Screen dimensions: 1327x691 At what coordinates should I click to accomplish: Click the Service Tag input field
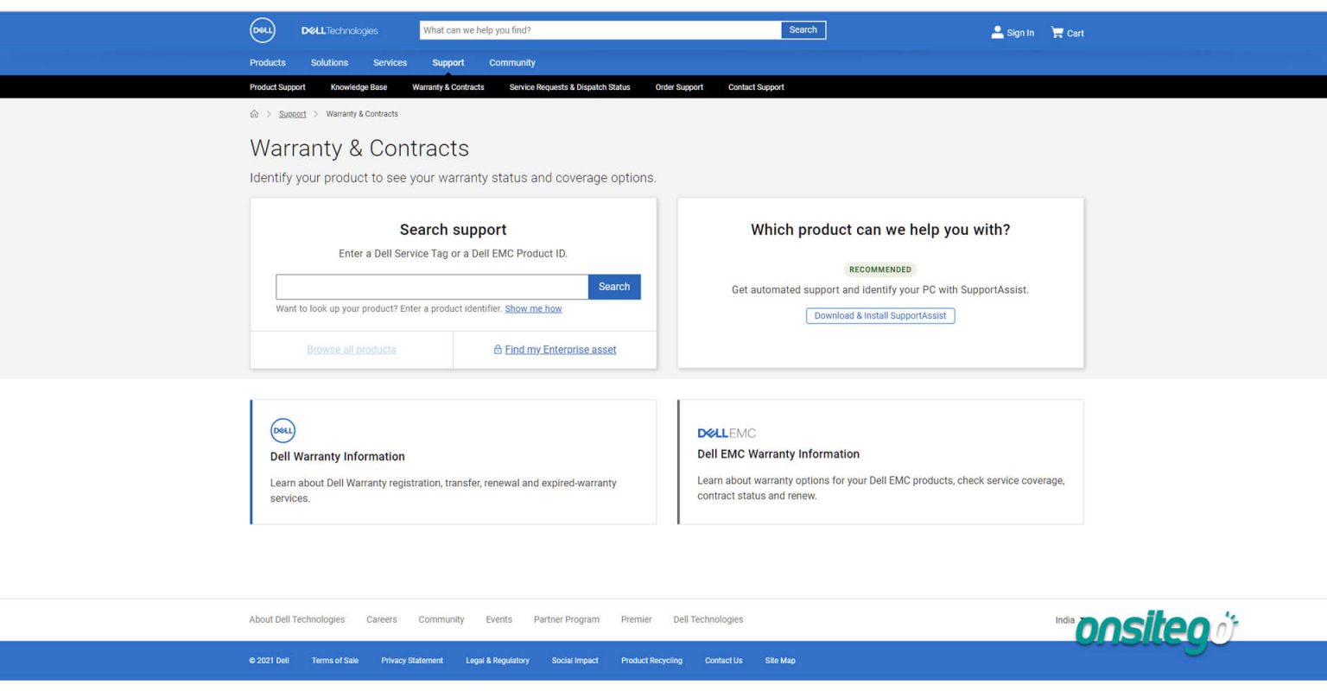432,287
